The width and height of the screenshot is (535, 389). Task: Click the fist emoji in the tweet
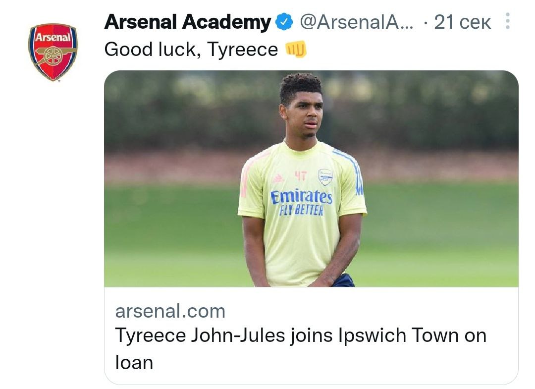(x=297, y=49)
